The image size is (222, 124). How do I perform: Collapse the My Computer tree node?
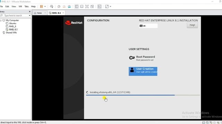point(1,20)
